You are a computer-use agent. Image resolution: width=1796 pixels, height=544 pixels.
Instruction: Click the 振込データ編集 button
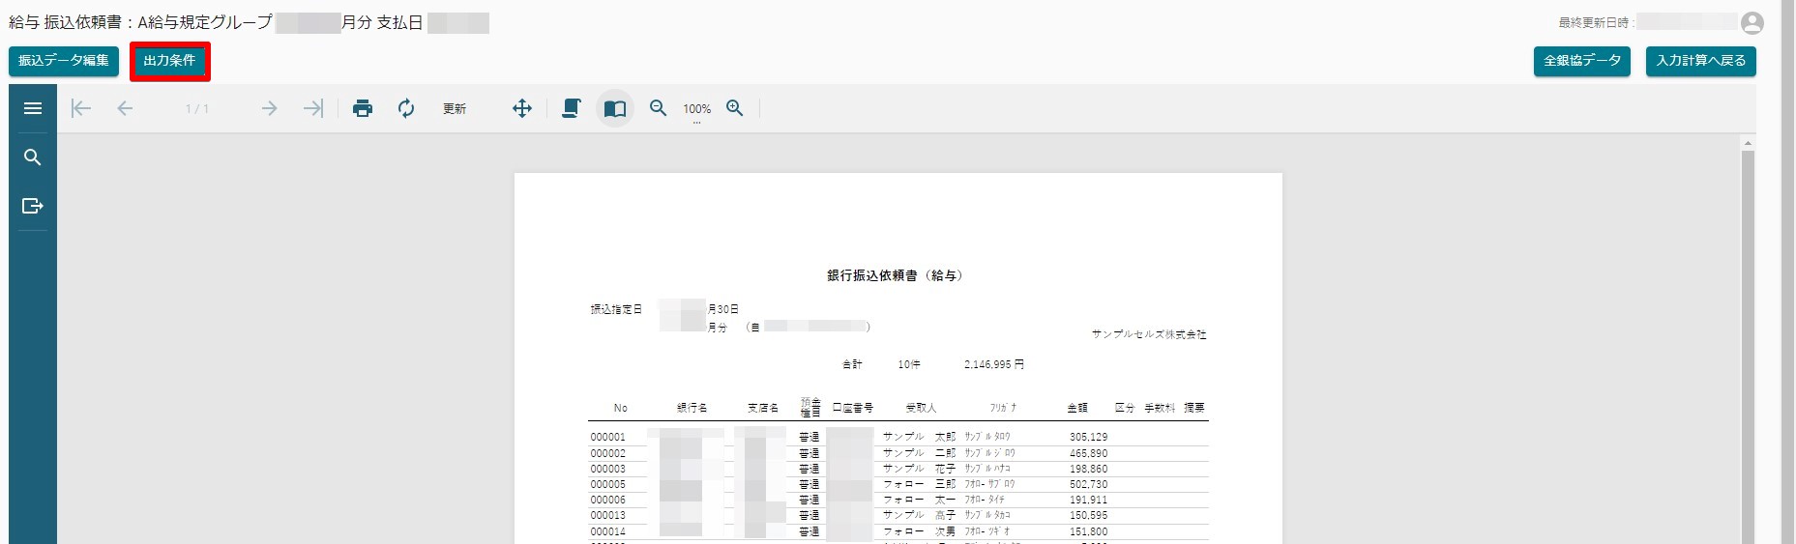click(64, 61)
